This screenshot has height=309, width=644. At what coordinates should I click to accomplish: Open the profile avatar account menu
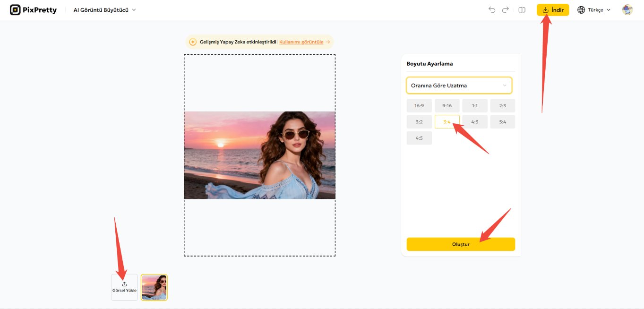pyautogui.click(x=627, y=9)
